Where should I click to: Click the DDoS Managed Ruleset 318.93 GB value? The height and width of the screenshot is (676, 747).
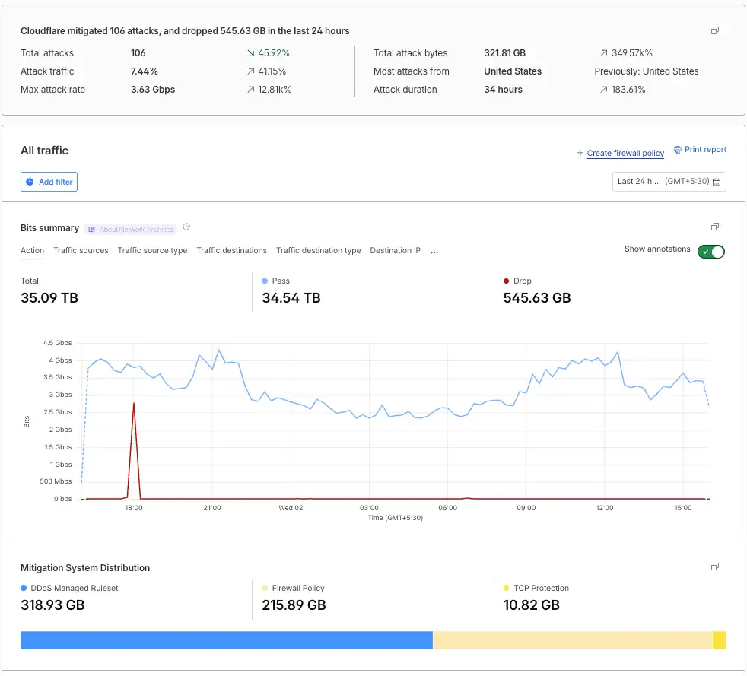point(52,605)
